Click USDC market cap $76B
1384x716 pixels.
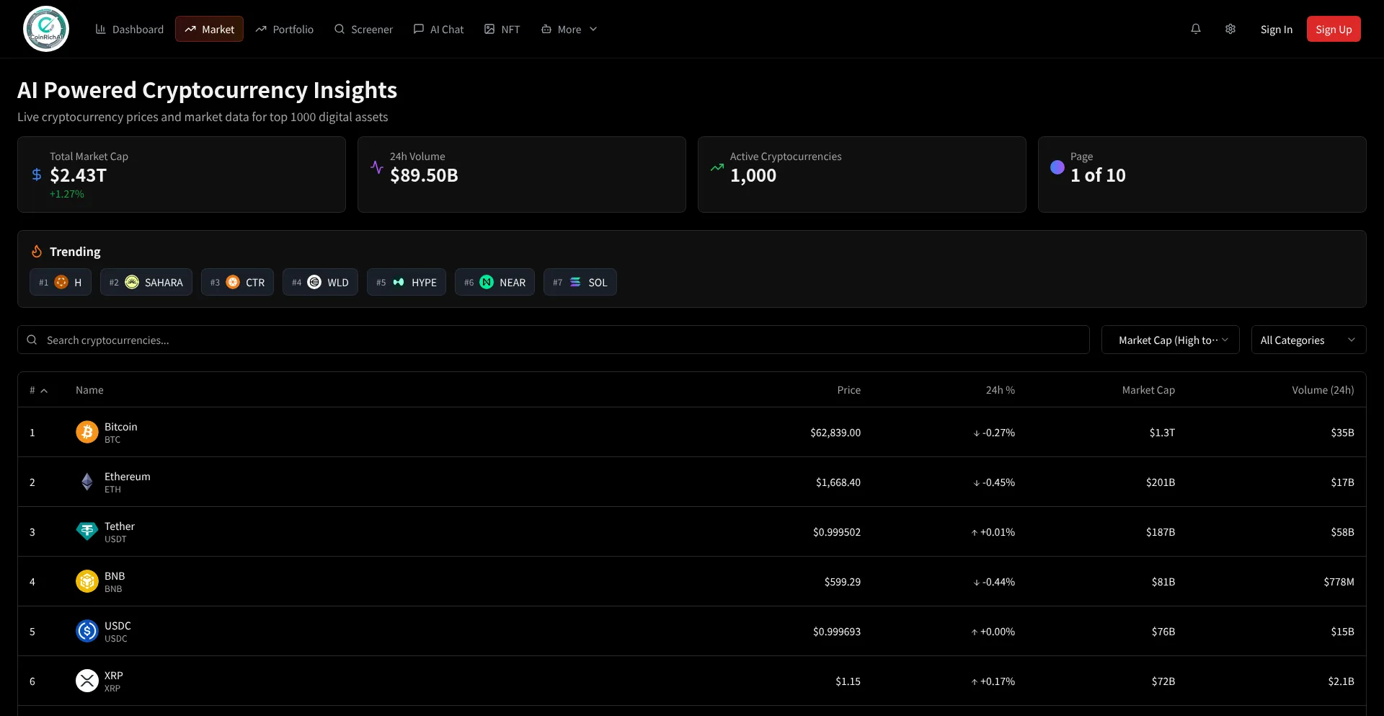click(x=1163, y=631)
